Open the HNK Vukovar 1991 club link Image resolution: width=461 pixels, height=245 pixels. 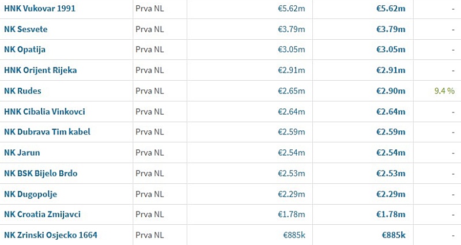40,8
